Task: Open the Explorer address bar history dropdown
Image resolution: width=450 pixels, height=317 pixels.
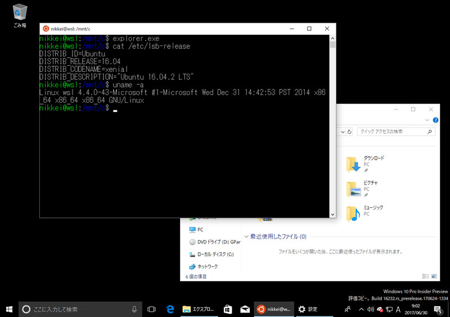Action: [x=343, y=132]
